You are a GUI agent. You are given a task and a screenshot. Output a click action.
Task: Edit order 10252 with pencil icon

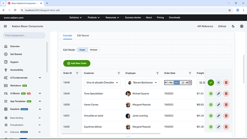218,127
